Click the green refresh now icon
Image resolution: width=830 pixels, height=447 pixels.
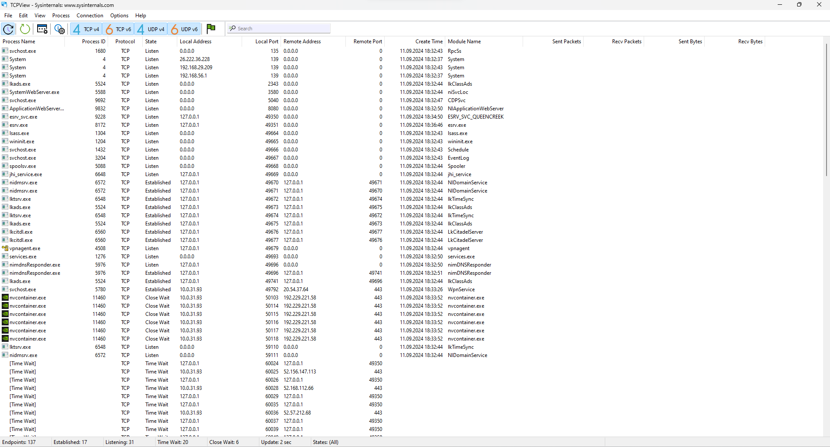pyautogui.click(x=25, y=29)
